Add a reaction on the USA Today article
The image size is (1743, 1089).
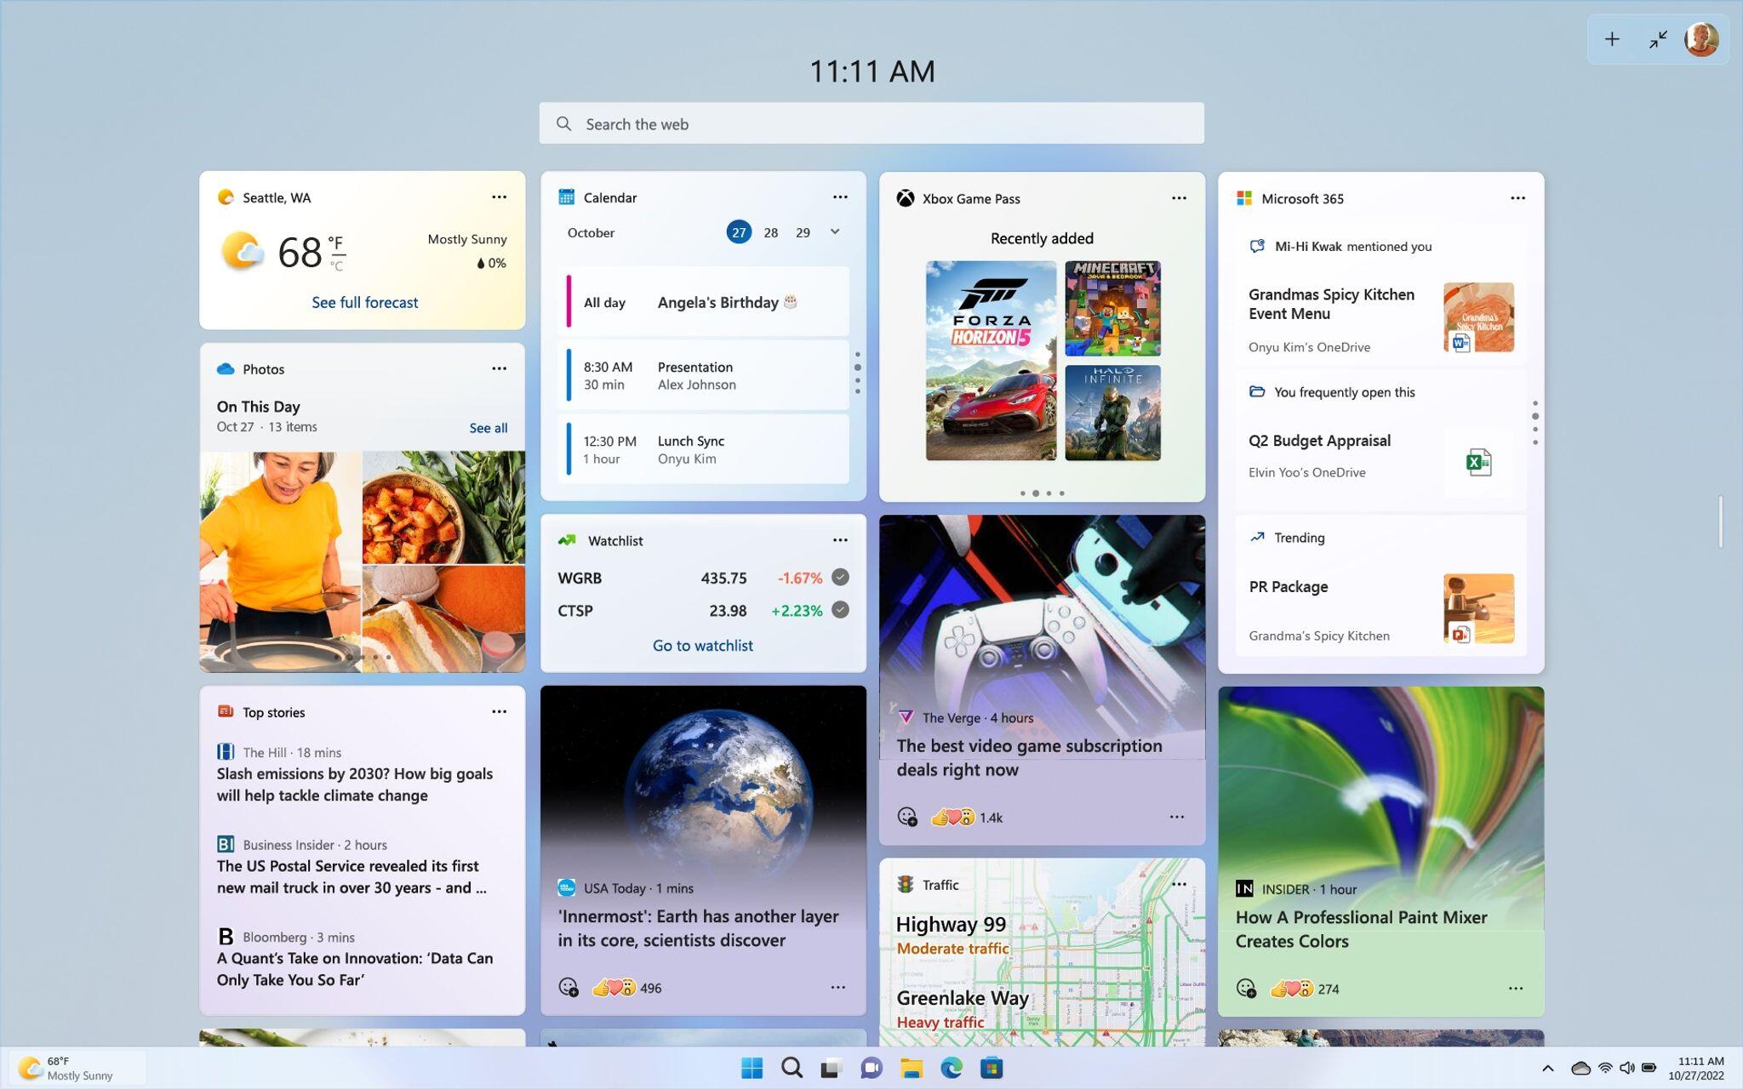pyautogui.click(x=569, y=988)
